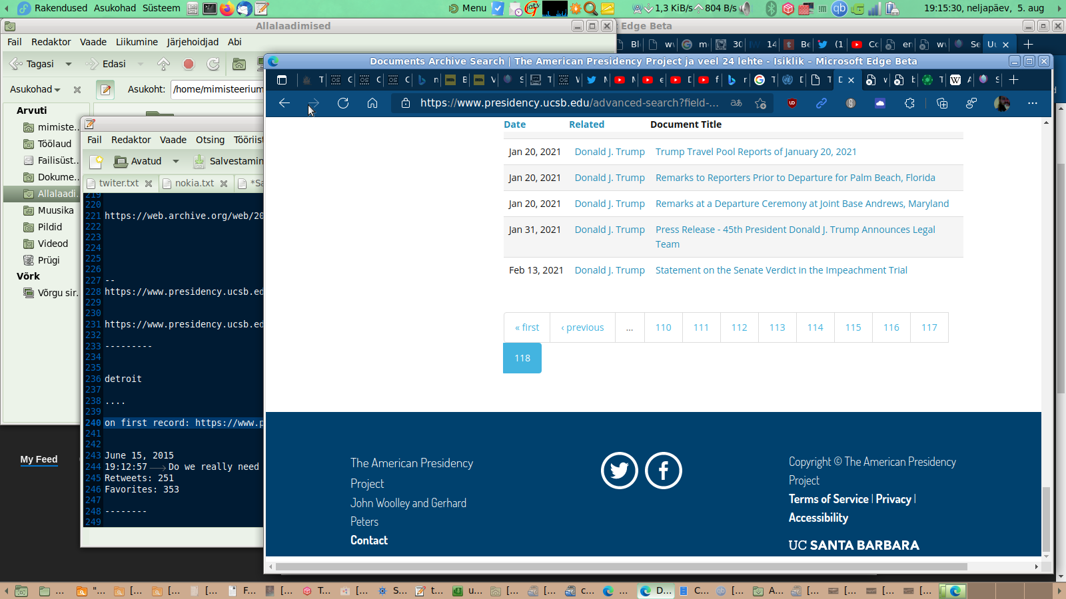Open Edge Extensions puzzle-piece menu
This screenshot has width=1066, height=599.
(x=909, y=103)
